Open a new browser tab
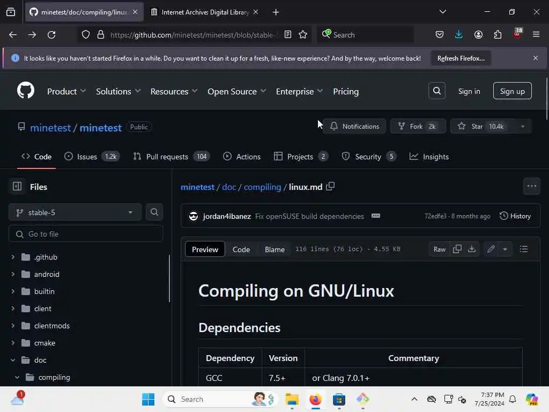Viewport: 549px width, 412px height. click(276, 12)
